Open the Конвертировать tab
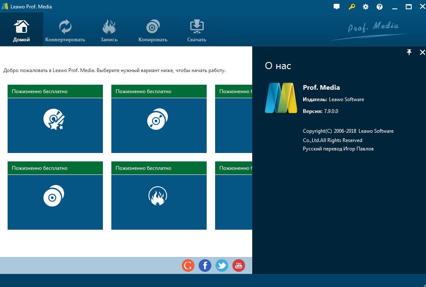426x287 pixels. 65,30
